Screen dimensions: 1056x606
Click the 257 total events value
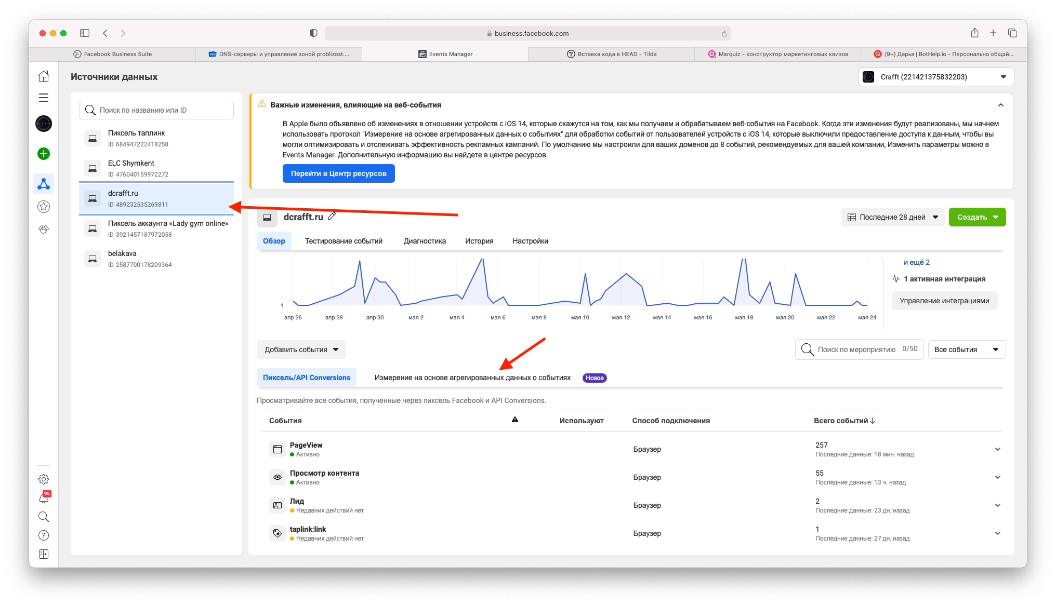coord(822,445)
